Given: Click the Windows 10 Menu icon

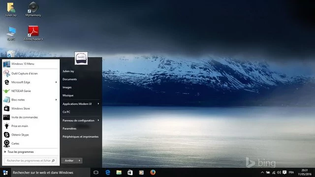Looking at the screenshot, I should (x=6, y=64).
